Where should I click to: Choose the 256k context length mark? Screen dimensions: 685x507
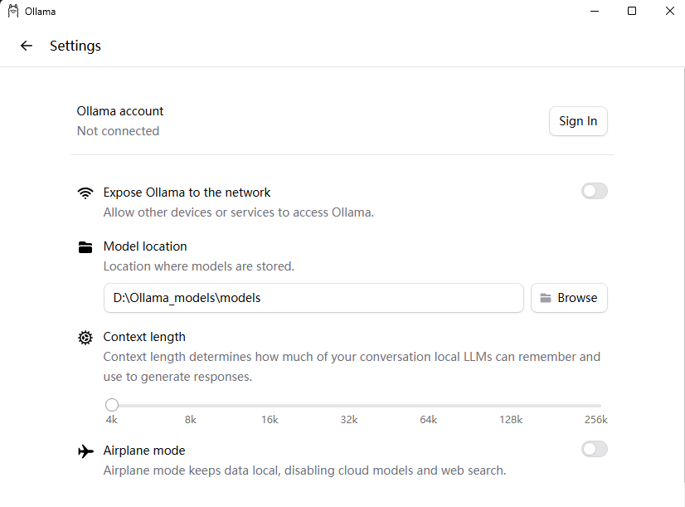coord(596,420)
